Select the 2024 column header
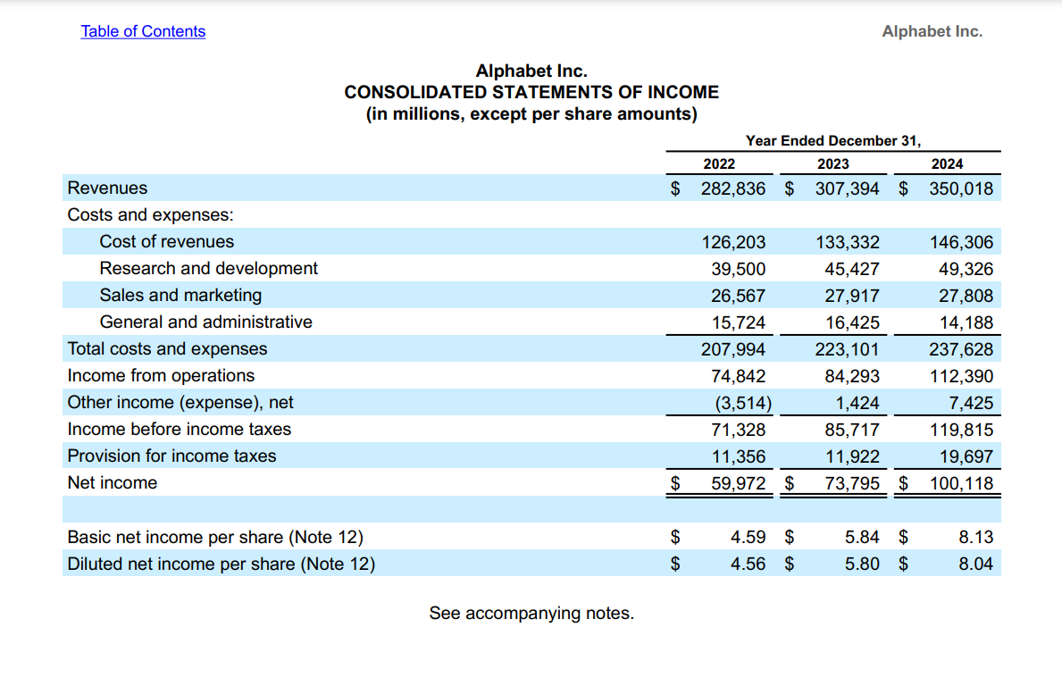 (x=947, y=163)
